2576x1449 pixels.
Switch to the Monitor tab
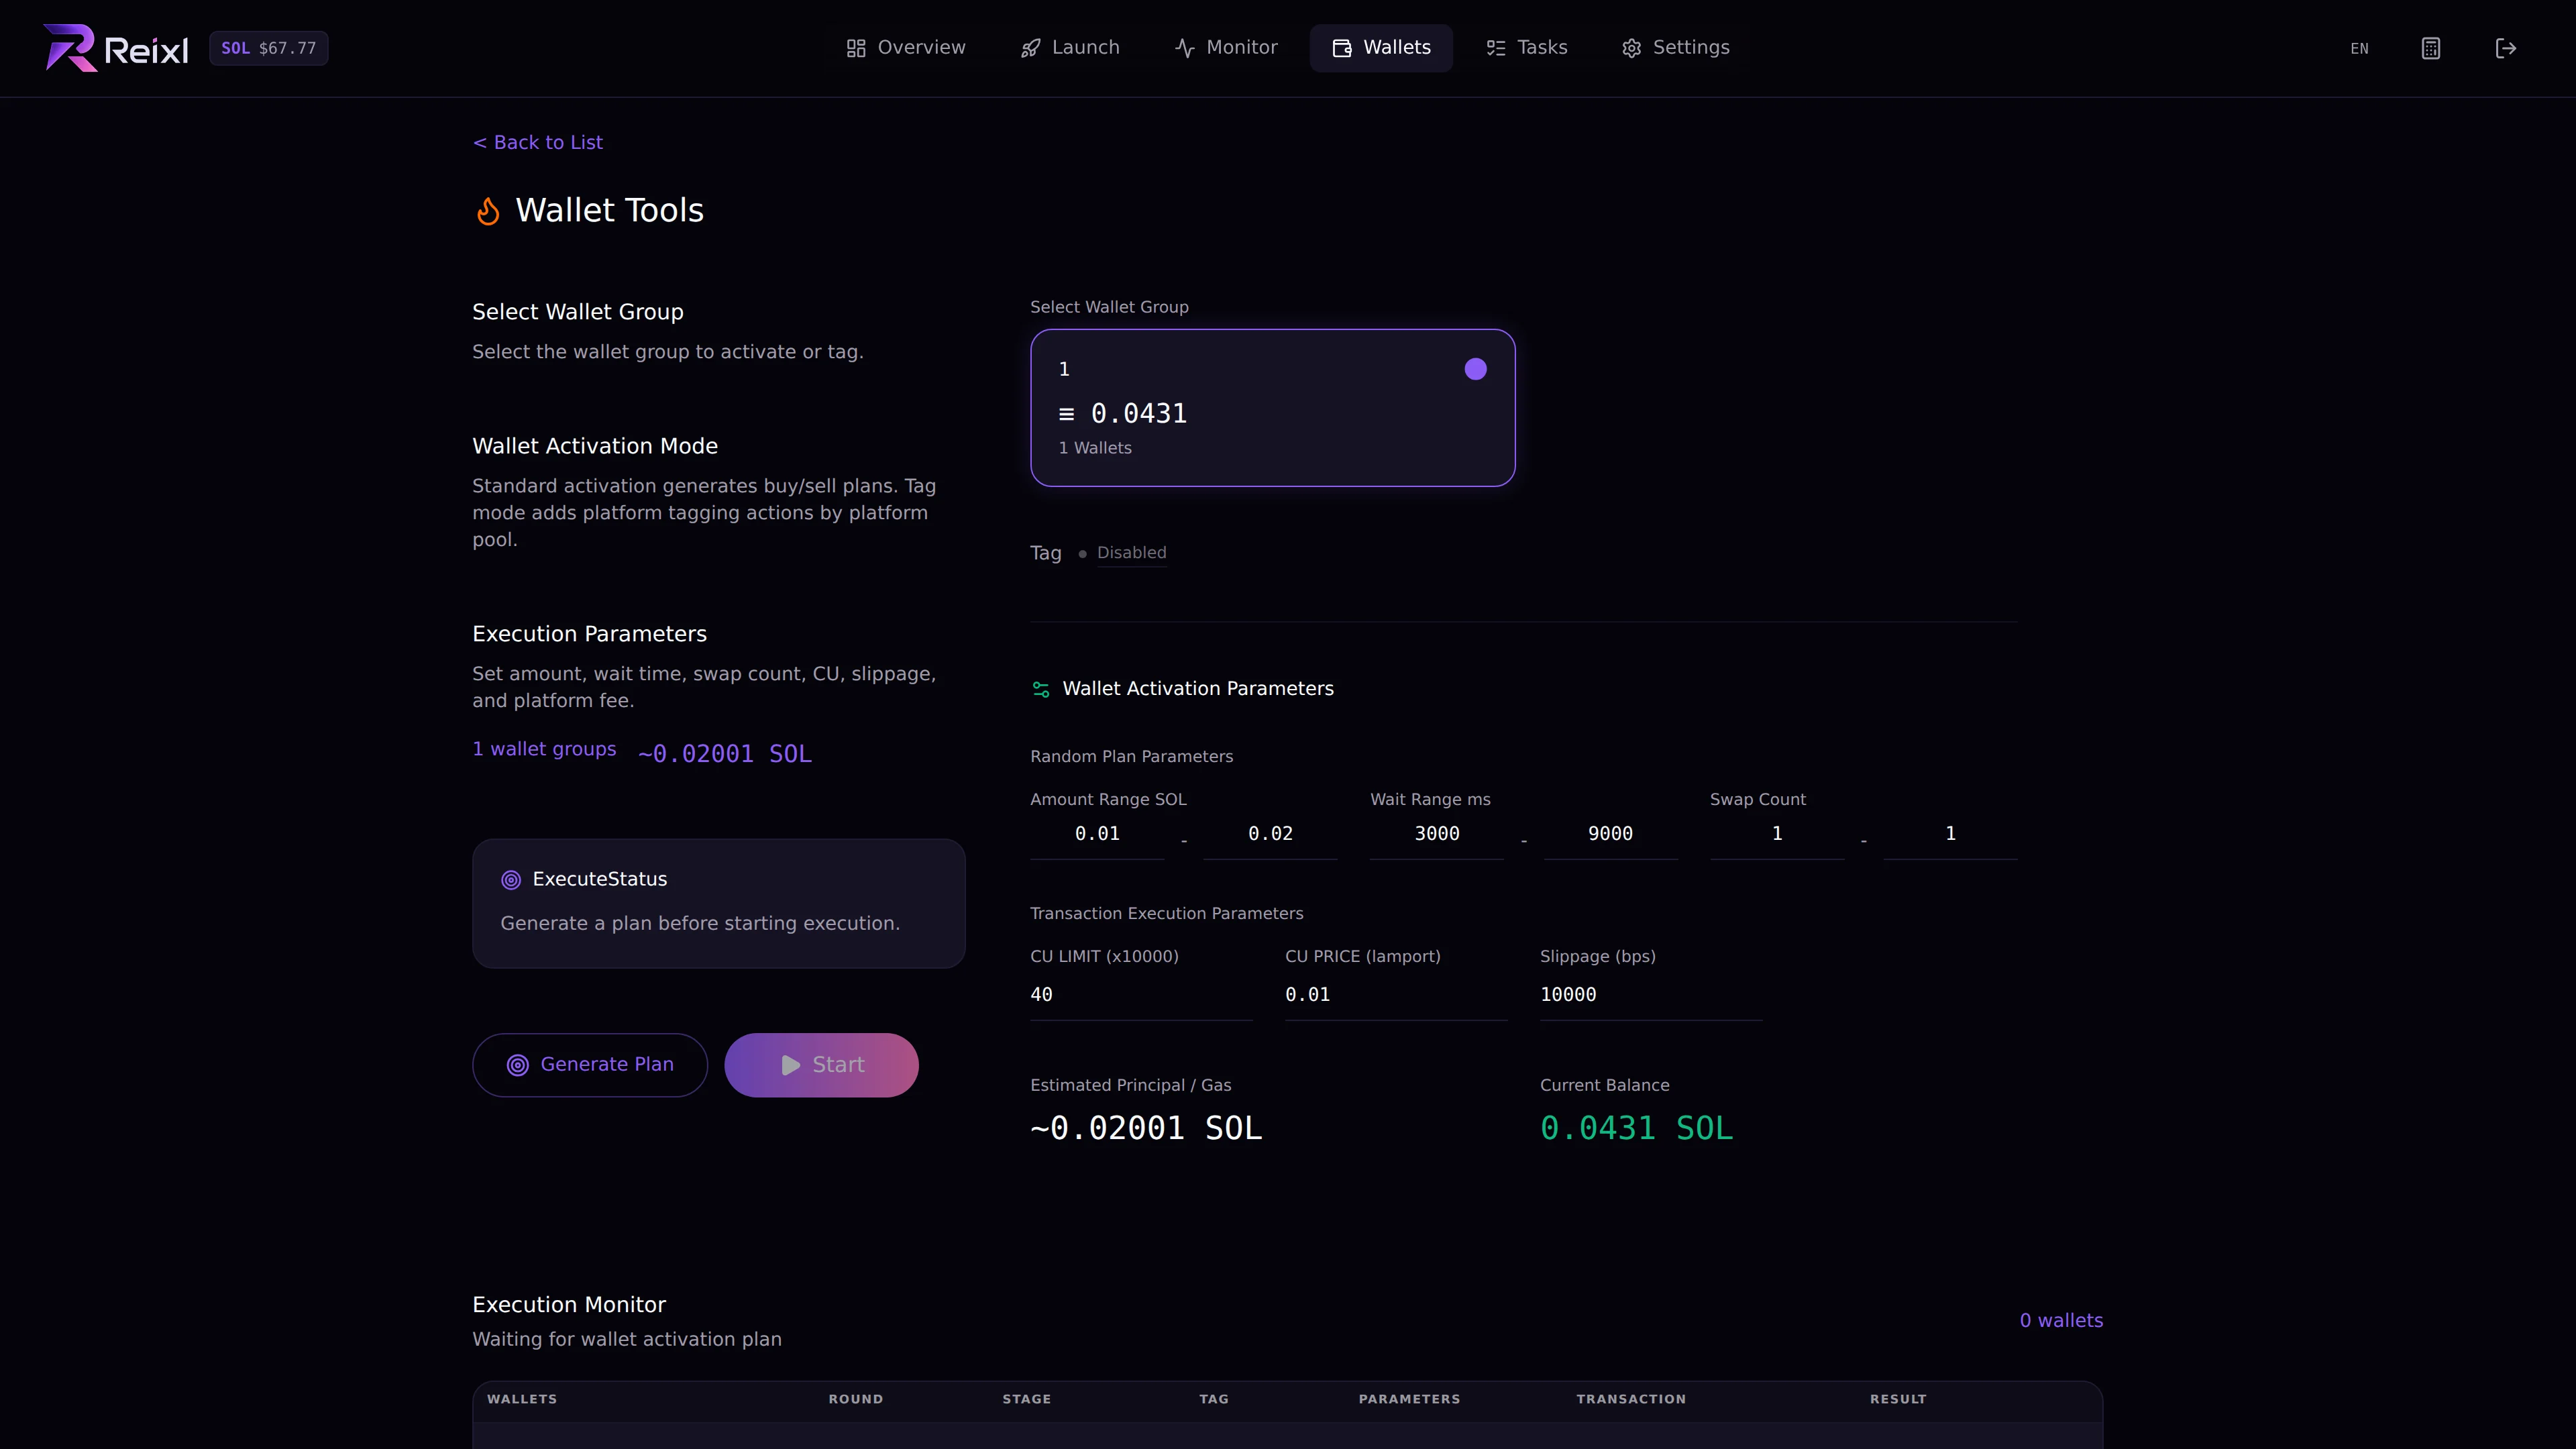pyautogui.click(x=1226, y=48)
